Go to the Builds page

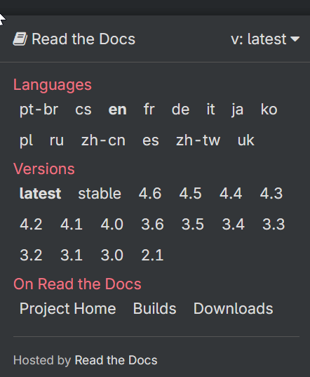click(154, 308)
